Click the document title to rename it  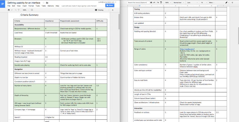(24, 3)
